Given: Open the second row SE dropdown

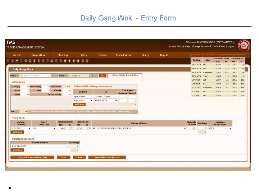Looking at the screenshot, I should [x=106, y=101].
